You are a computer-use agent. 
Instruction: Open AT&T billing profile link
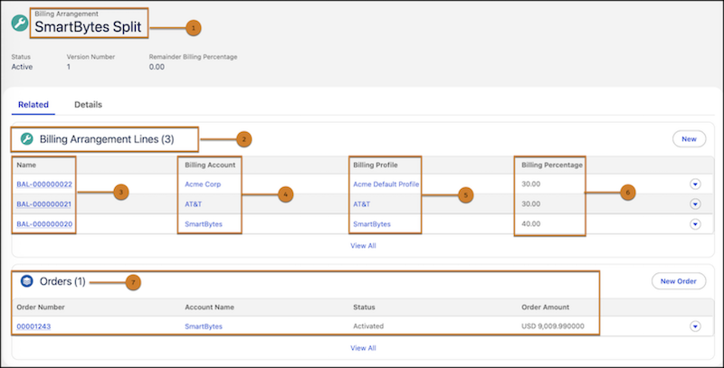[361, 203]
